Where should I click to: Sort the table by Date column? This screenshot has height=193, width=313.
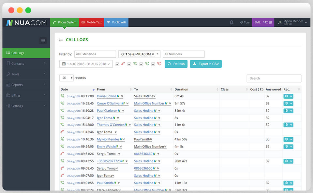pyautogui.click(x=78, y=90)
